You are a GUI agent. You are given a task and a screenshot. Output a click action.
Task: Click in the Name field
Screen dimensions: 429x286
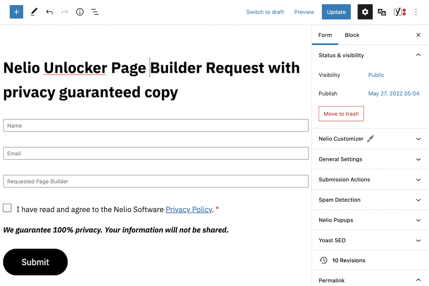click(156, 125)
